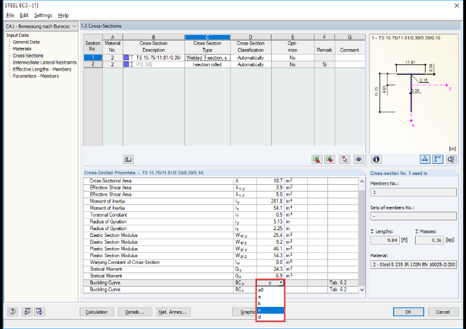Image resolution: width=466 pixels, height=329 pixels.
Task: Select highlighted buckling curve c option
Action: [x=270, y=310]
